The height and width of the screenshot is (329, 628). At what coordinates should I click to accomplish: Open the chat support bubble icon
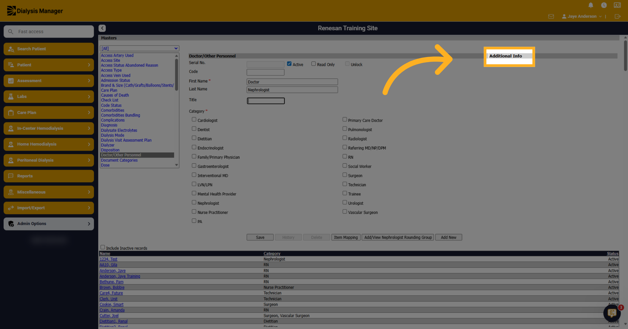click(612, 313)
